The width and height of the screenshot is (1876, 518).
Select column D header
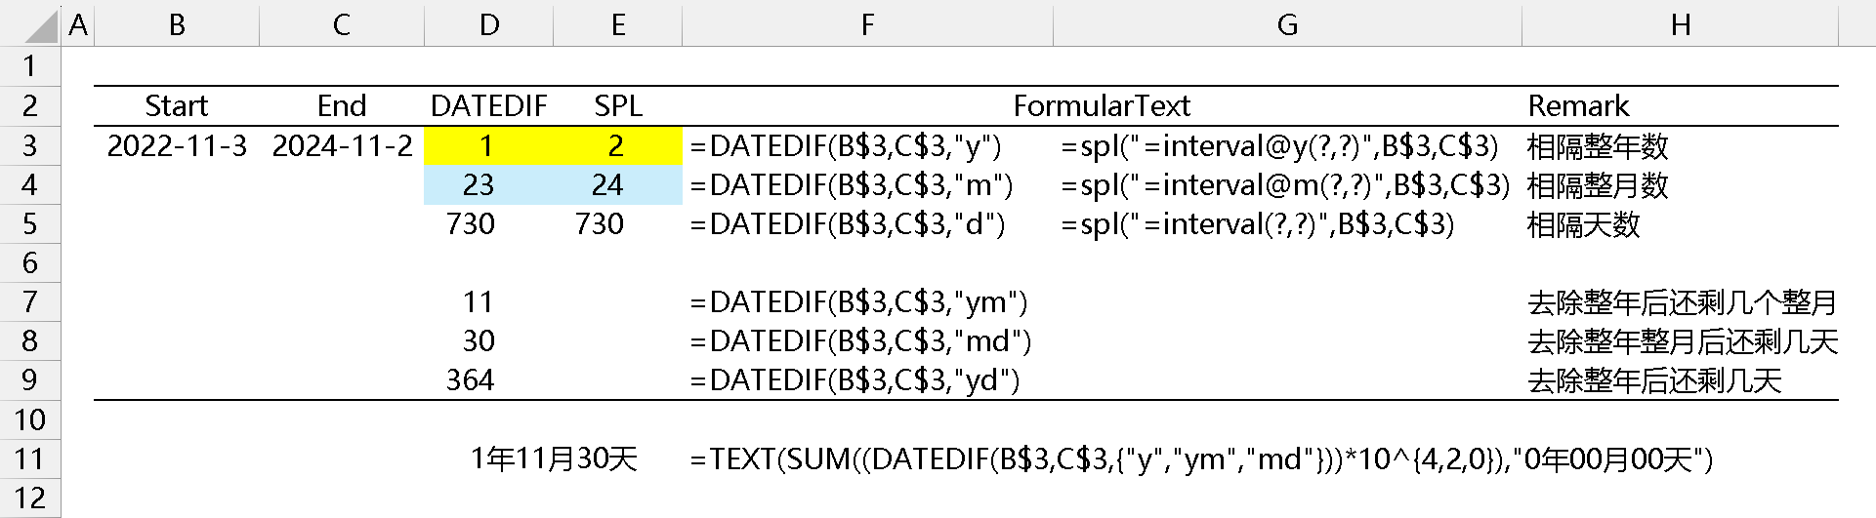coord(488,24)
